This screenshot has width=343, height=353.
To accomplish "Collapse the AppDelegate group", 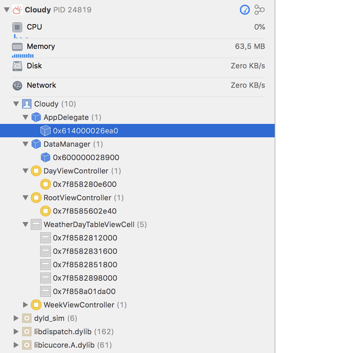I will click(x=25, y=118).
